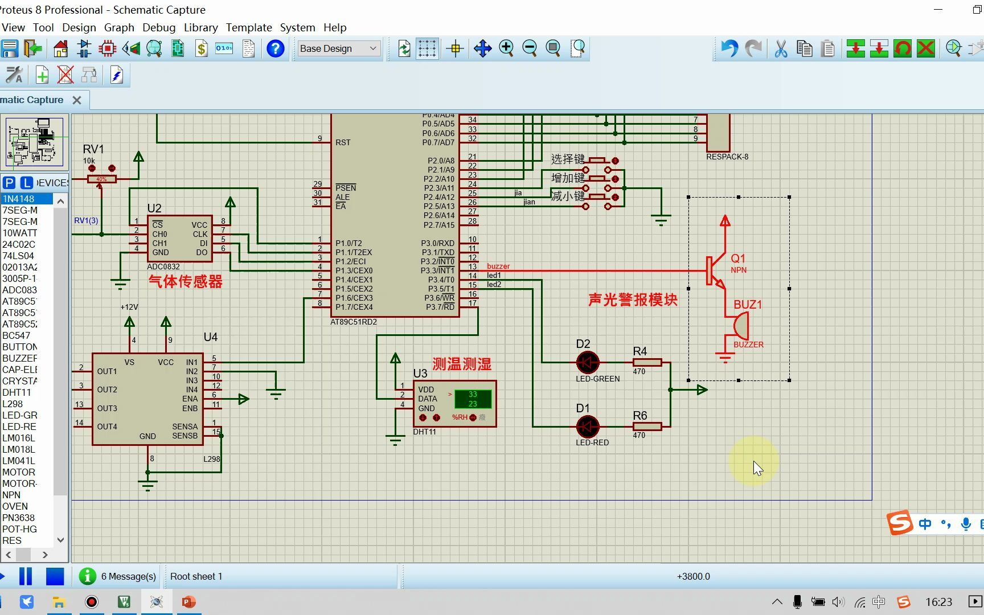Click the grey Redo arrow
The width and height of the screenshot is (984, 615).
753,48
